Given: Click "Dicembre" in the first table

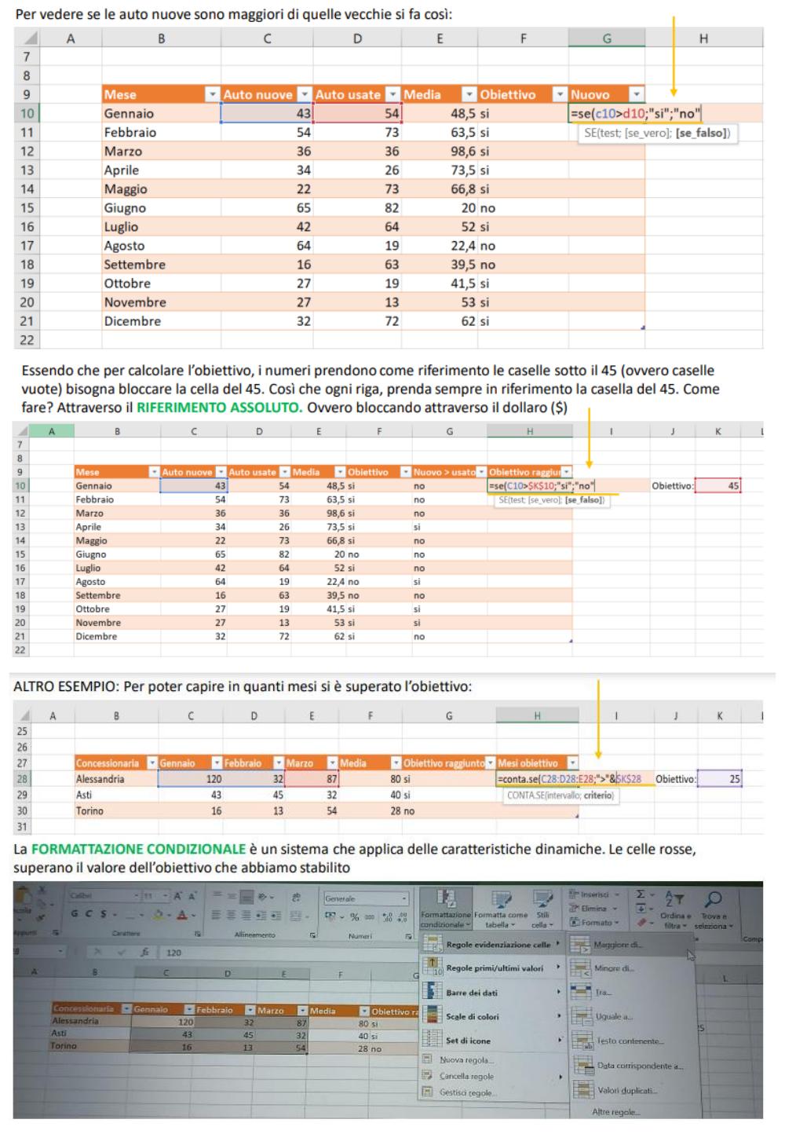Looking at the screenshot, I should coord(133,321).
